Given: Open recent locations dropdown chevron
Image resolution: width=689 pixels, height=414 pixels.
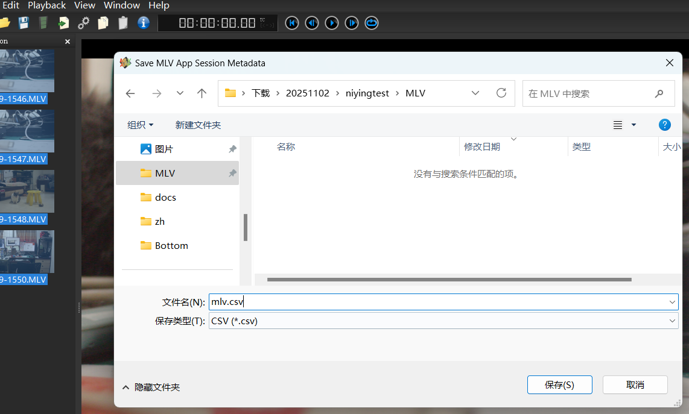Looking at the screenshot, I should pos(180,93).
